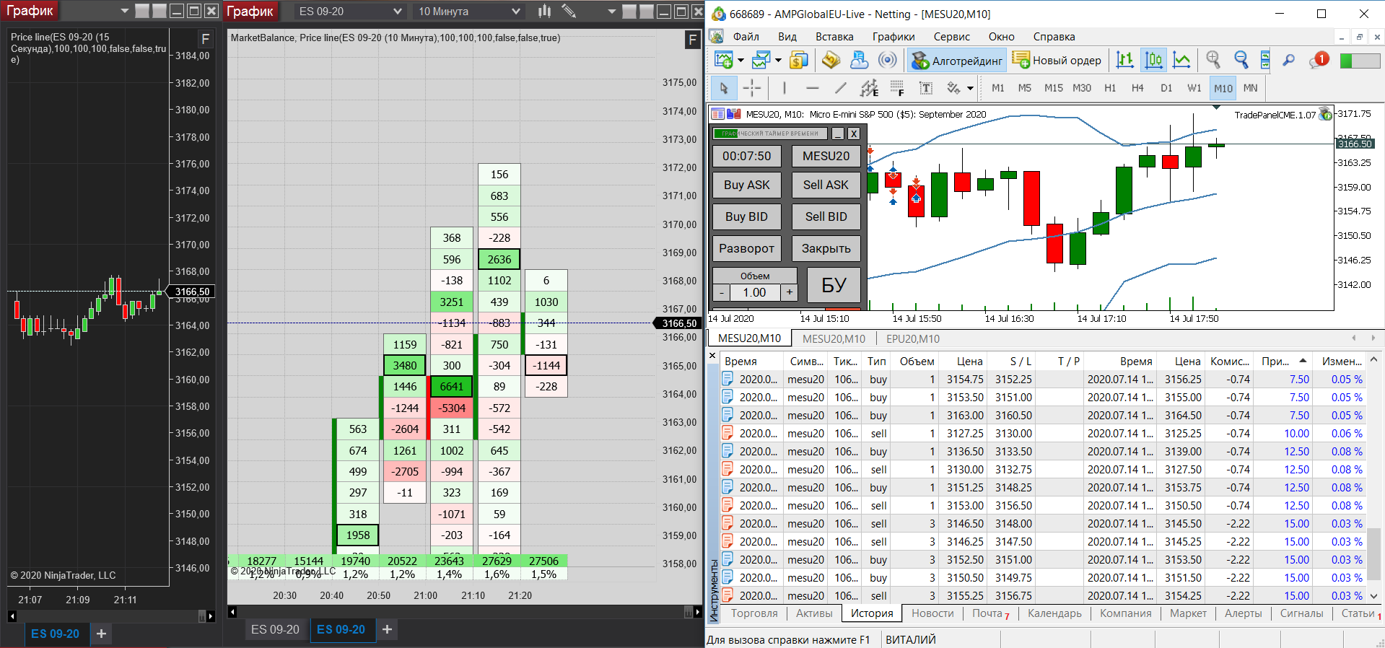Open the Market Watch dollar icon
This screenshot has width=1385, height=648.
pos(799,61)
